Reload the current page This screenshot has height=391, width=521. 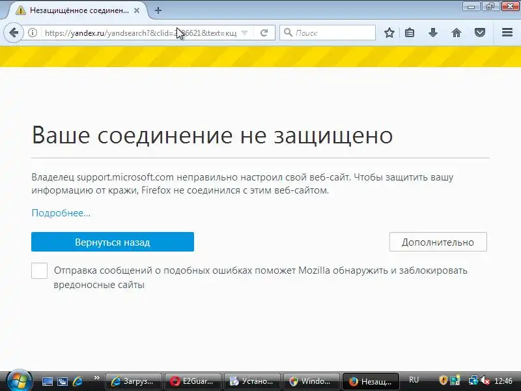(x=264, y=33)
